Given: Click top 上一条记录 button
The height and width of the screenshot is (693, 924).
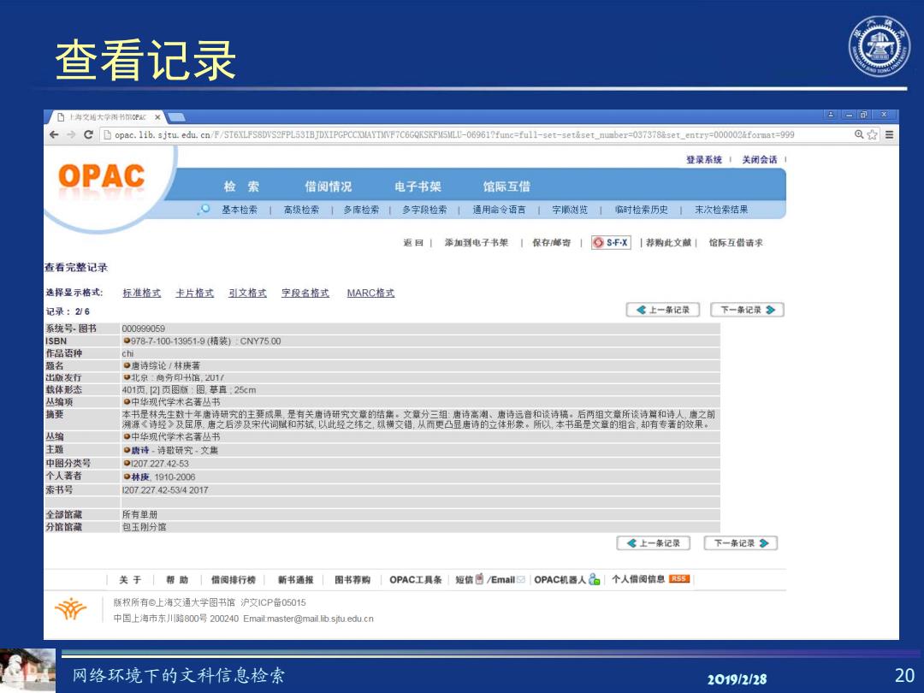Looking at the screenshot, I should click(x=663, y=310).
